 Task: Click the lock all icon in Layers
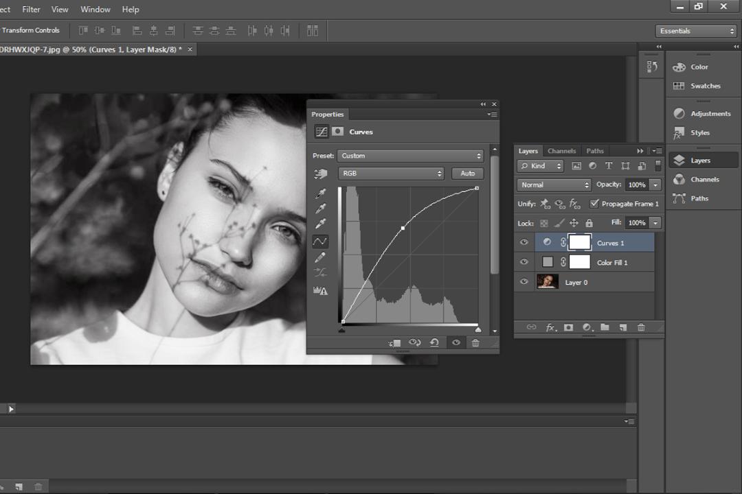(589, 223)
